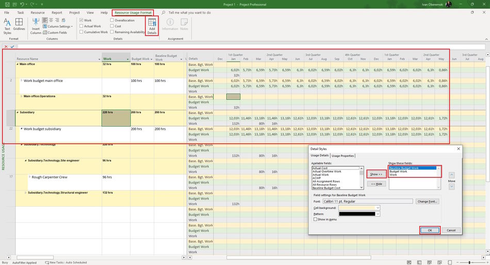Collapse the Subsidiary group
Screen dimensions: 490x265
pos(18,112)
